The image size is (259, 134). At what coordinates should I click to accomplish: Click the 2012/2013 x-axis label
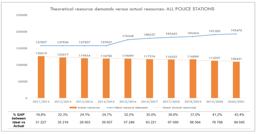[x=63, y=102]
